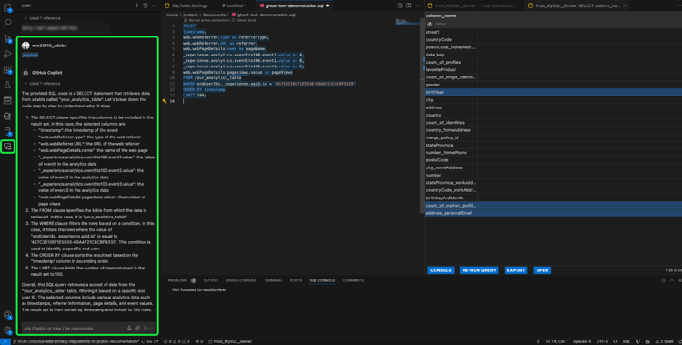Click the SQL language mode in status bar
682x345 pixels.
point(627,341)
